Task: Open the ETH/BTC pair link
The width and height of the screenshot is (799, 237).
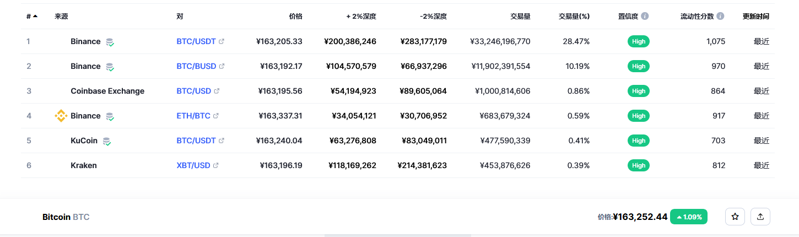Action: pos(193,116)
